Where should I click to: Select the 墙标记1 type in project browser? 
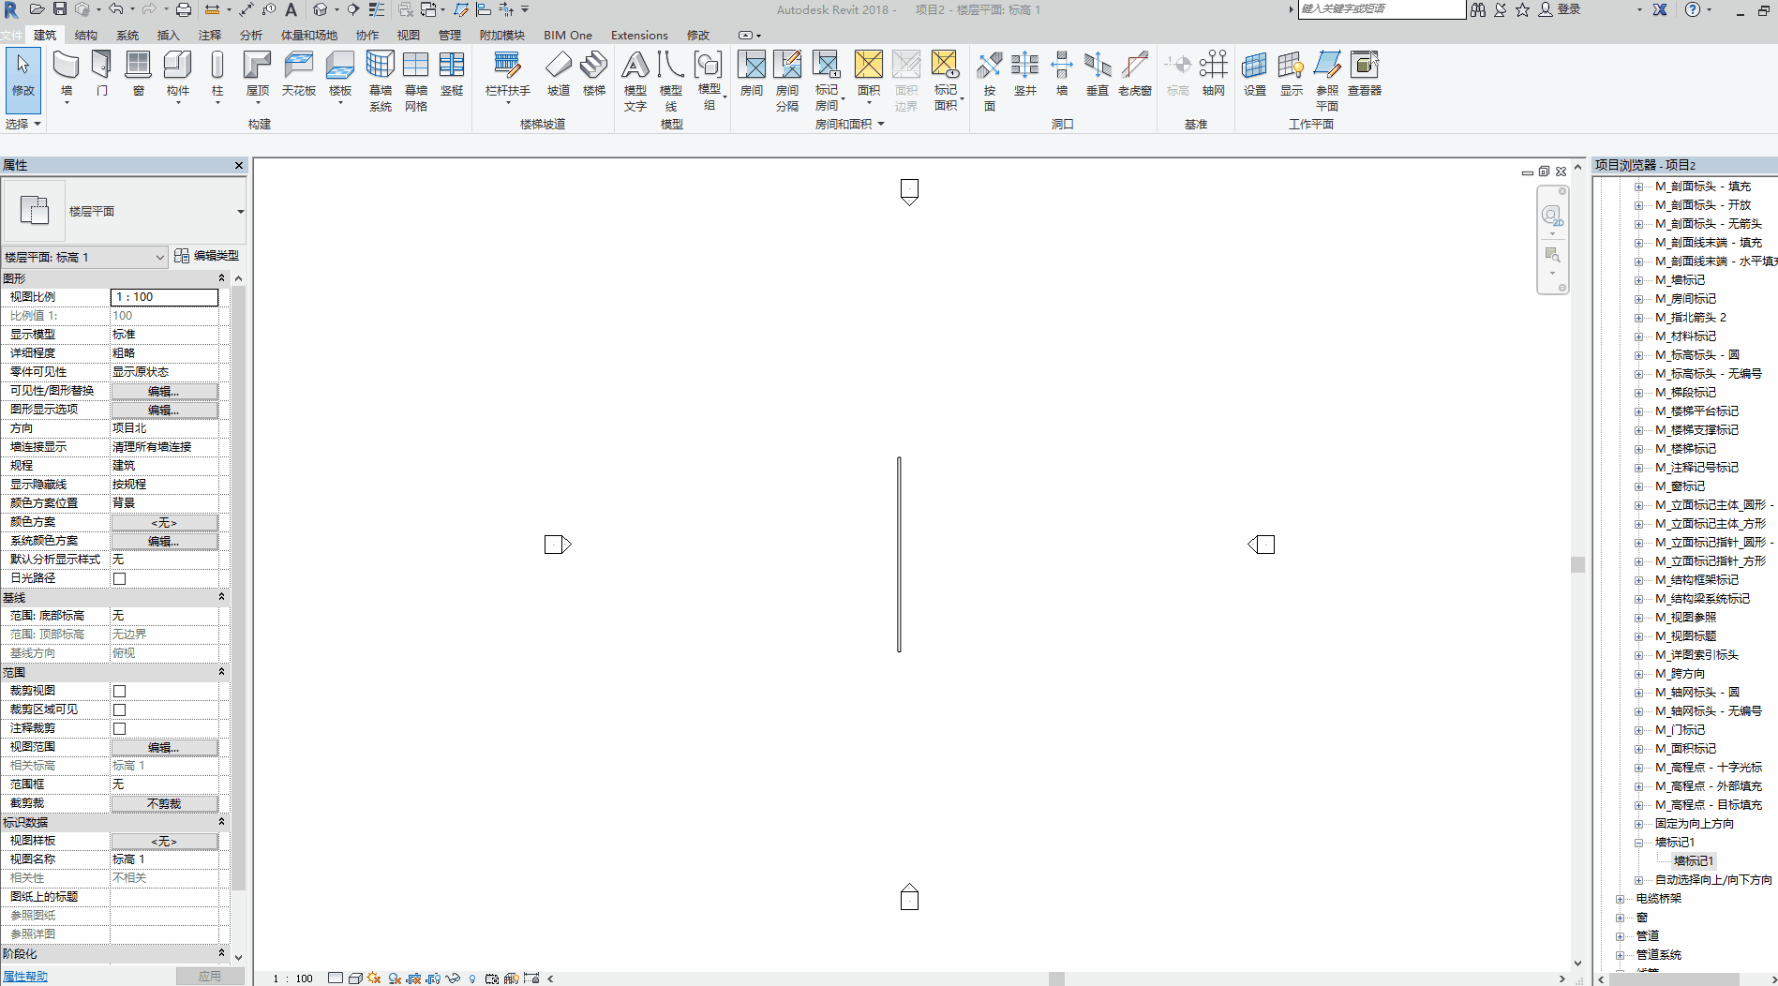(1694, 861)
